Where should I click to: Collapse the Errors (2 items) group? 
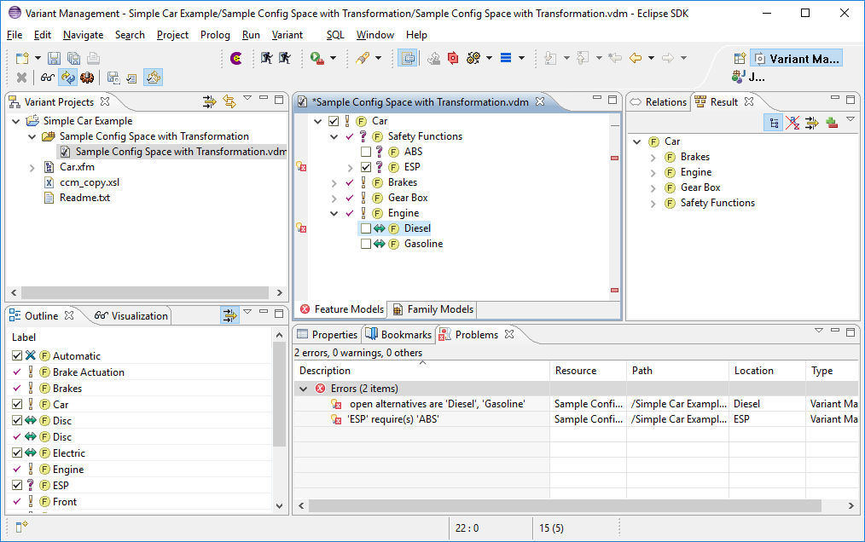point(303,389)
